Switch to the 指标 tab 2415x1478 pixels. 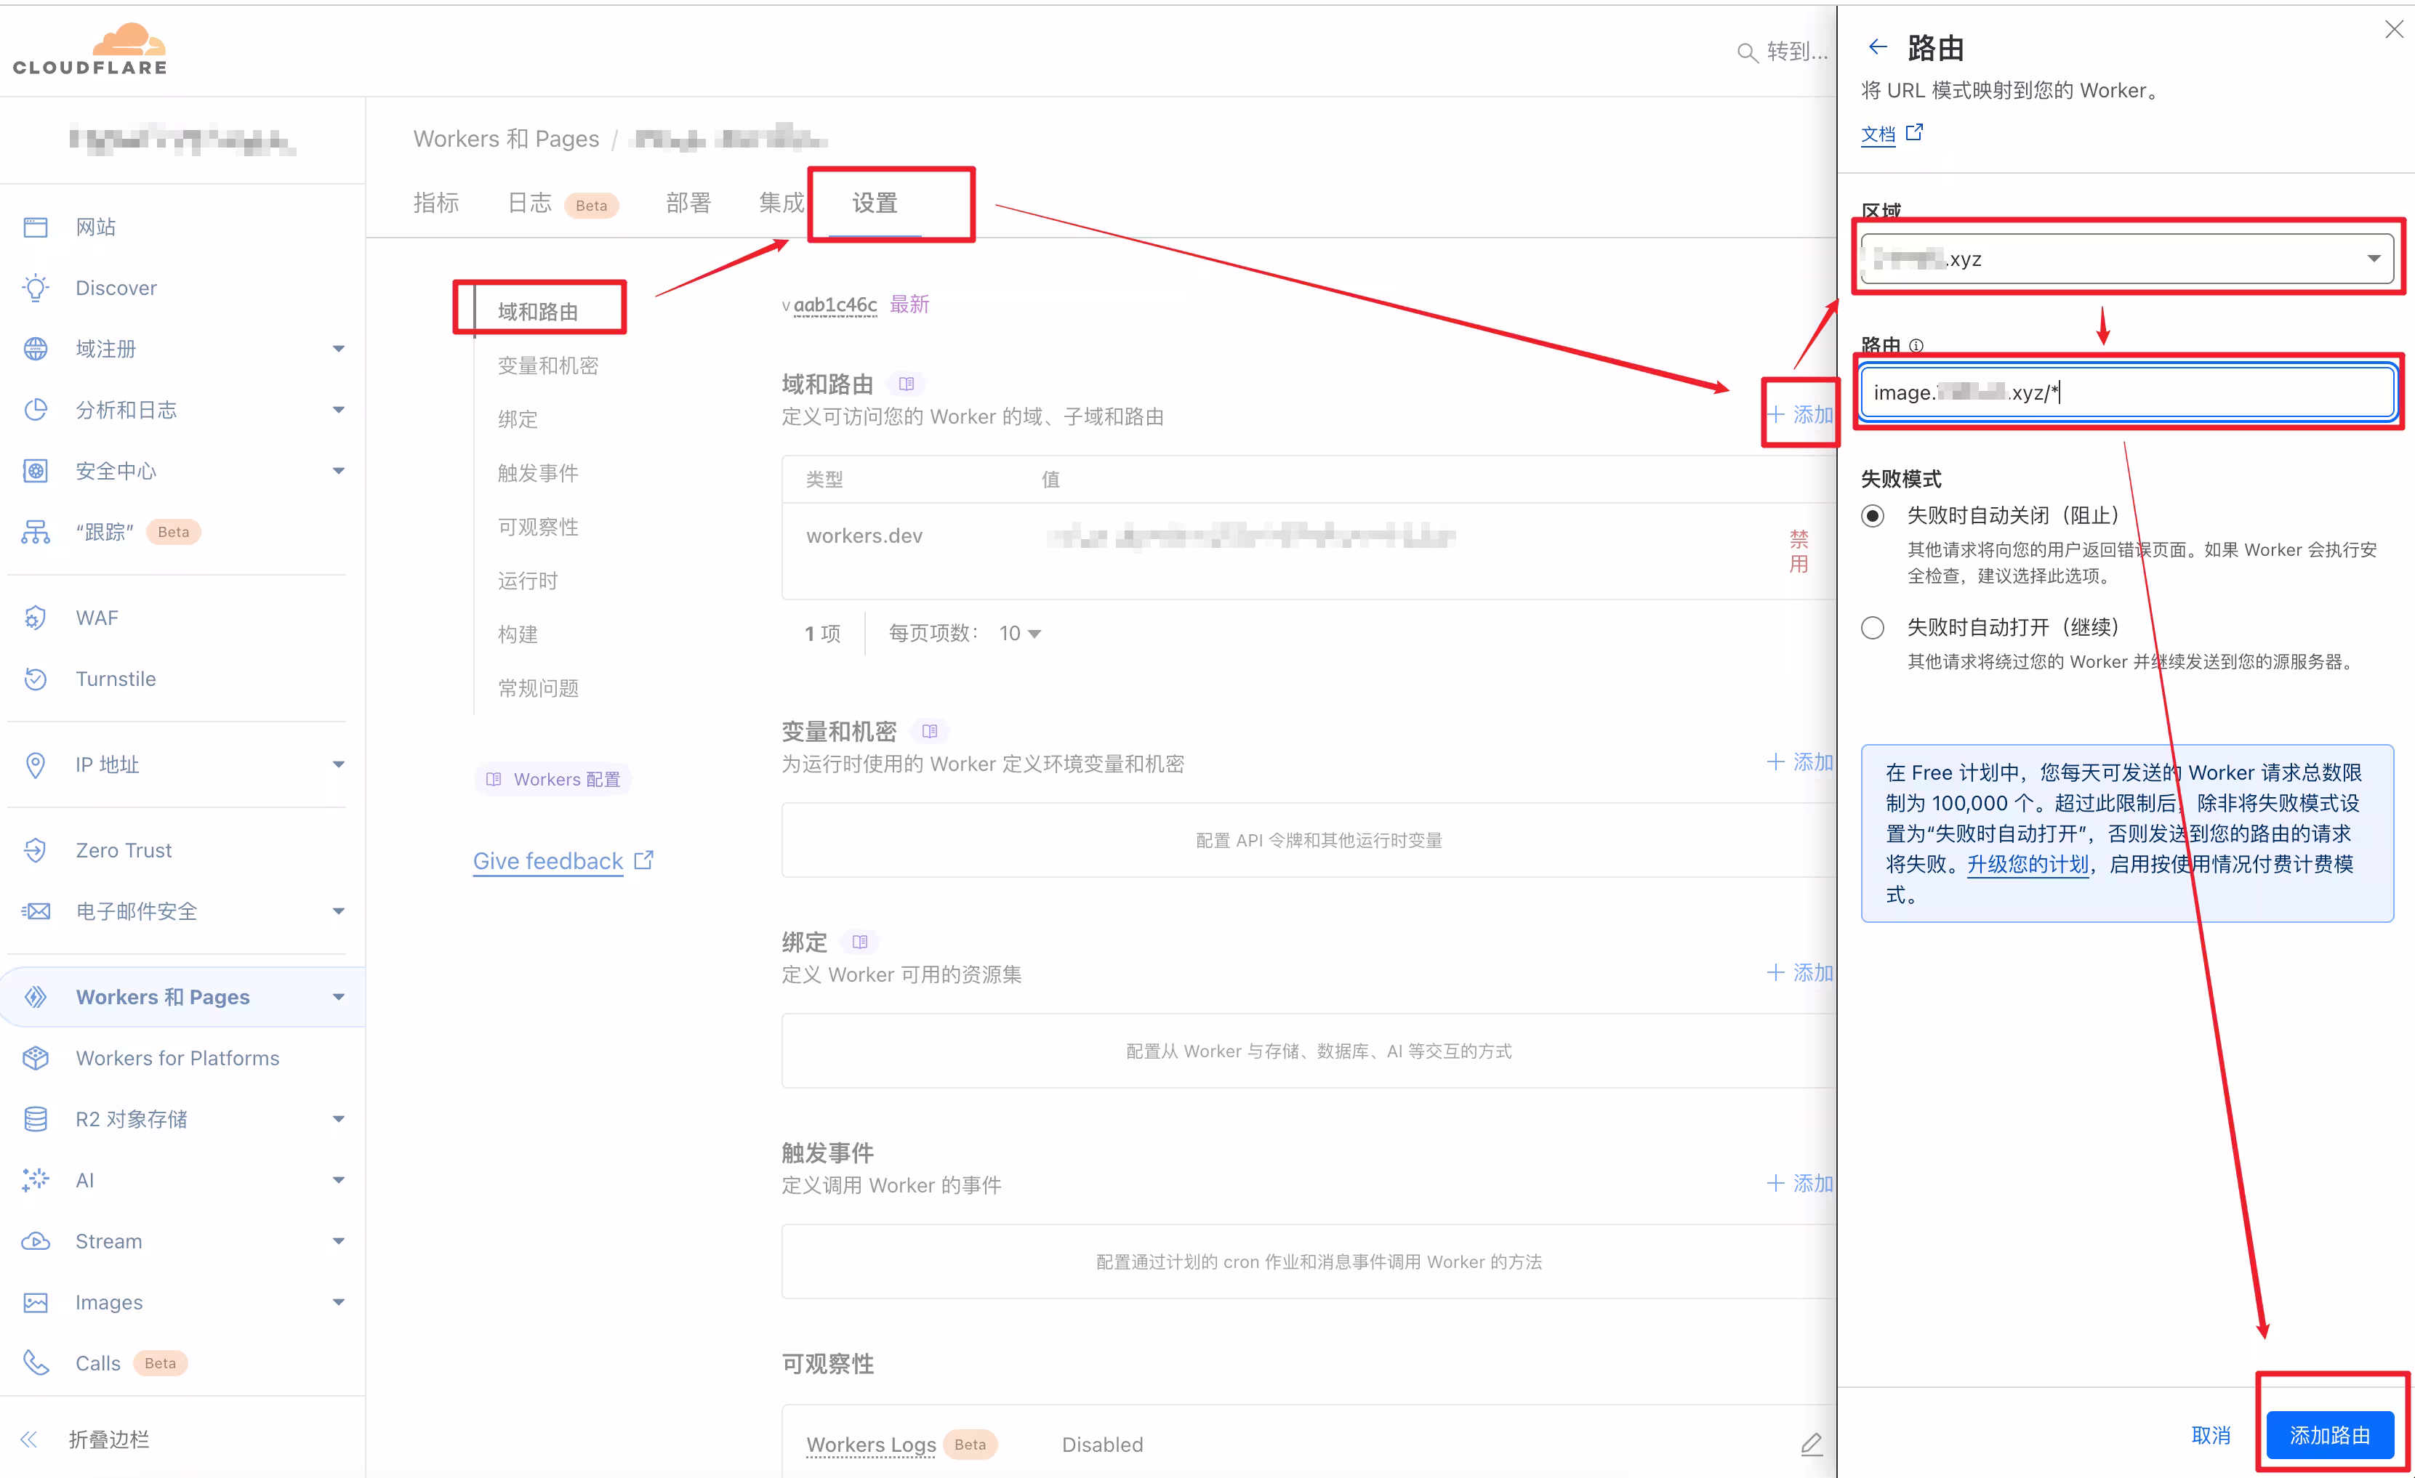tap(436, 203)
